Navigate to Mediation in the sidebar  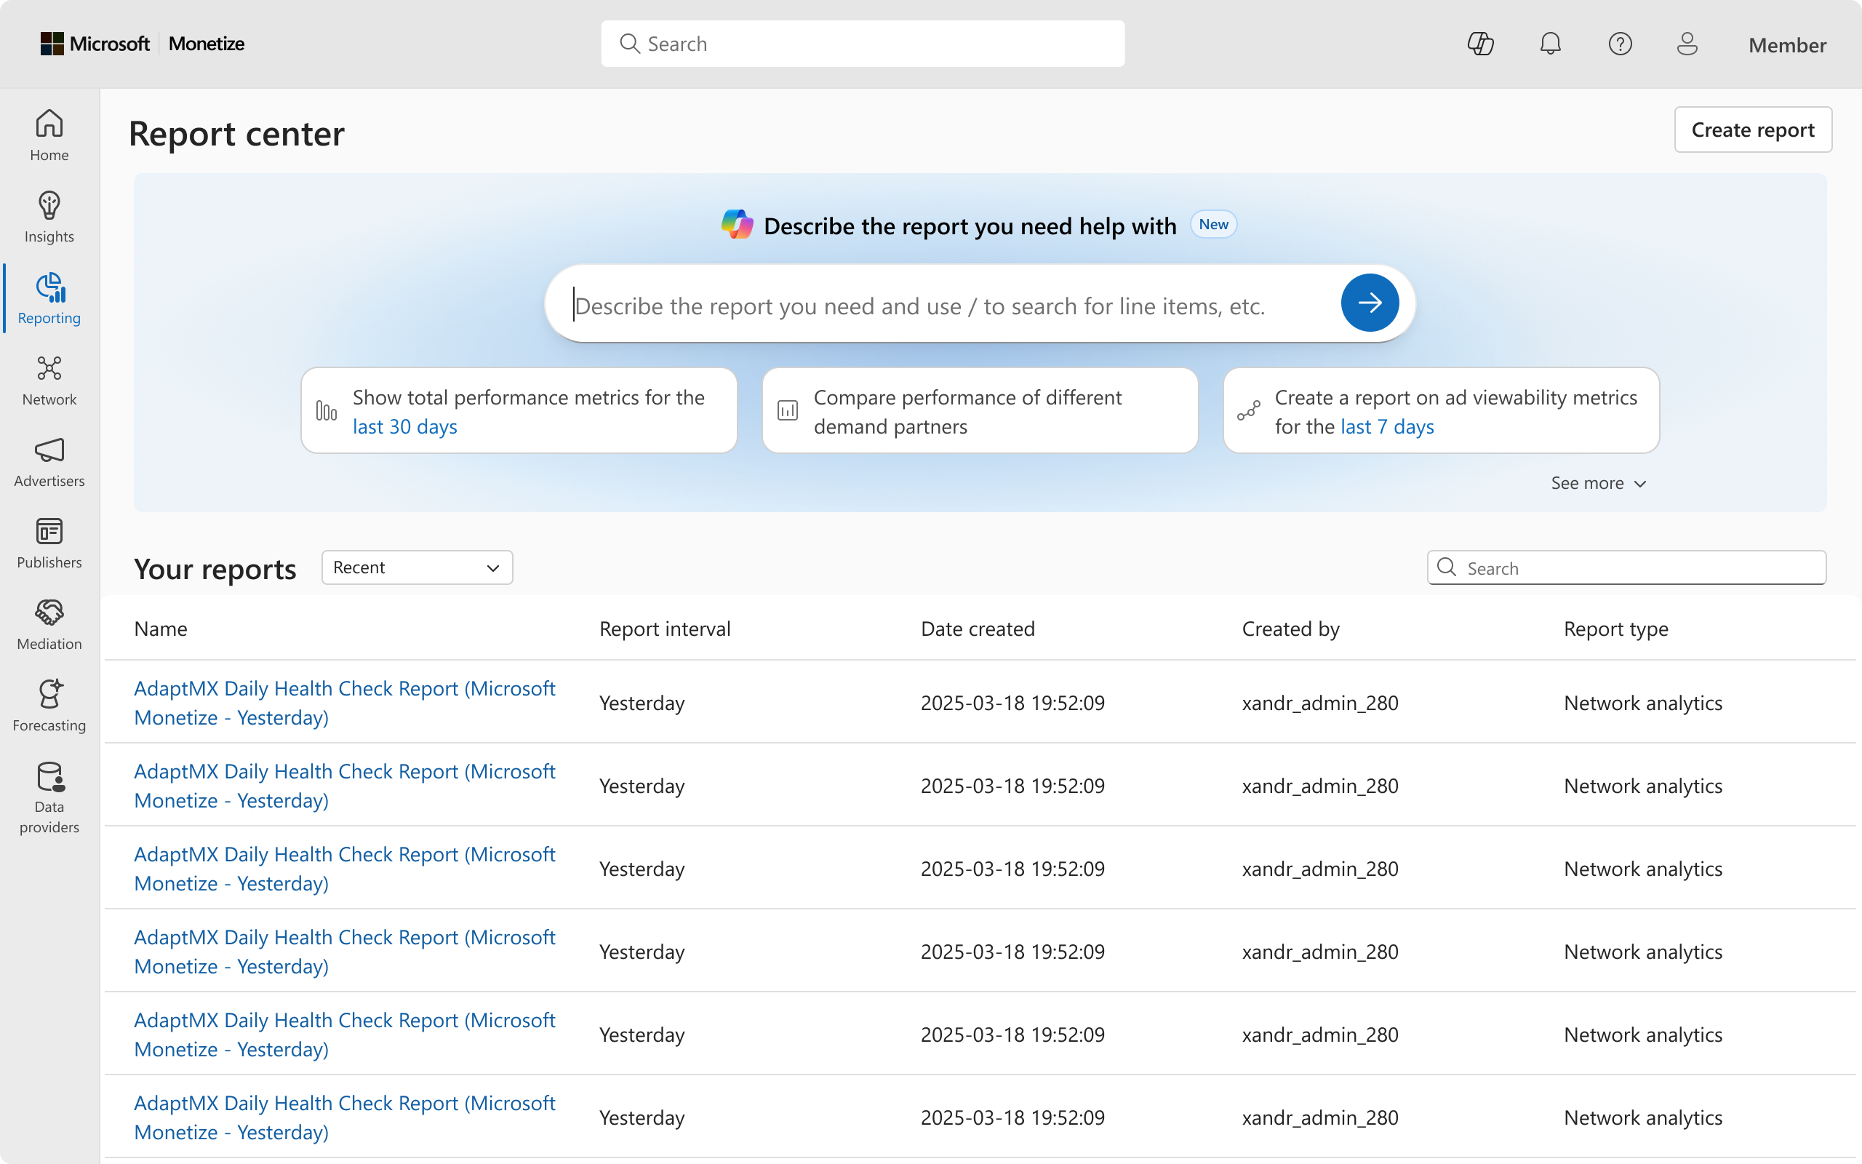(49, 625)
